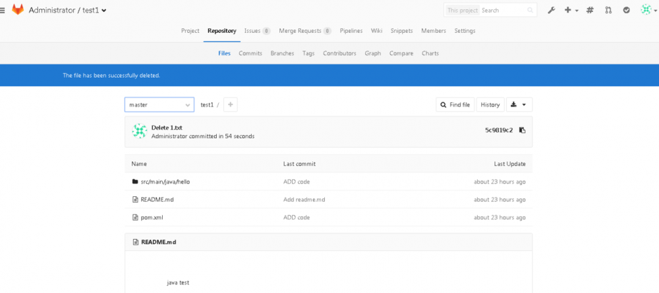Open the src/main/java/hello folder
Image resolution: width=659 pixels, height=293 pixels.
pyautogui.click(x=165, y=182)
